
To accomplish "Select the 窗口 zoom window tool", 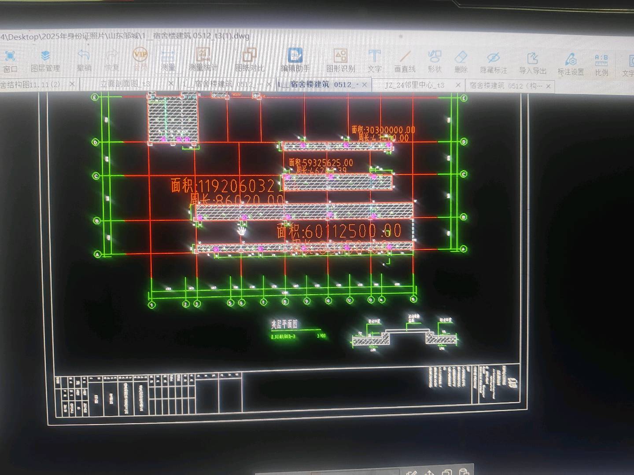I will (10, 61).
